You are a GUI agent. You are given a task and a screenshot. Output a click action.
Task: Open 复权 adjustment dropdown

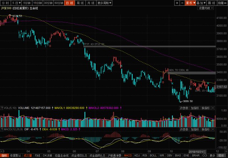[x=190, y=3]
